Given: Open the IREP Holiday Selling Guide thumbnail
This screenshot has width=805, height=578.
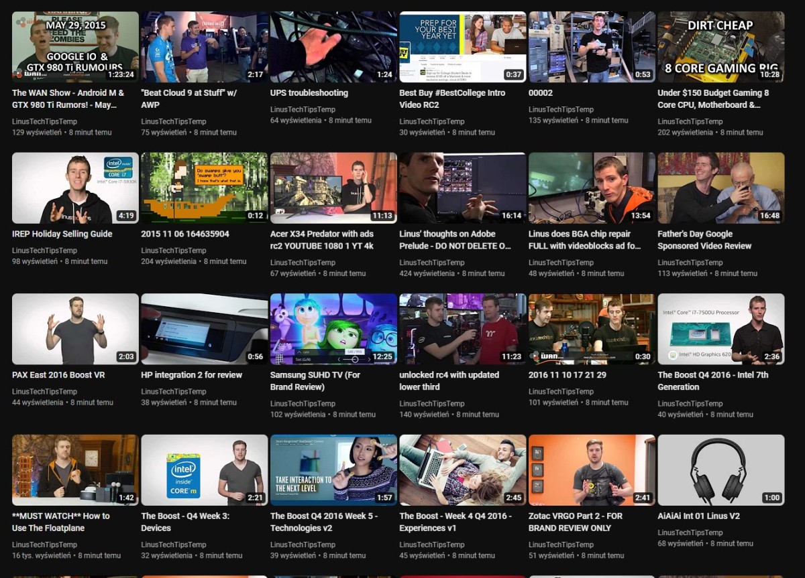Looking at the screenshot, I should click(x=74, y=188).
